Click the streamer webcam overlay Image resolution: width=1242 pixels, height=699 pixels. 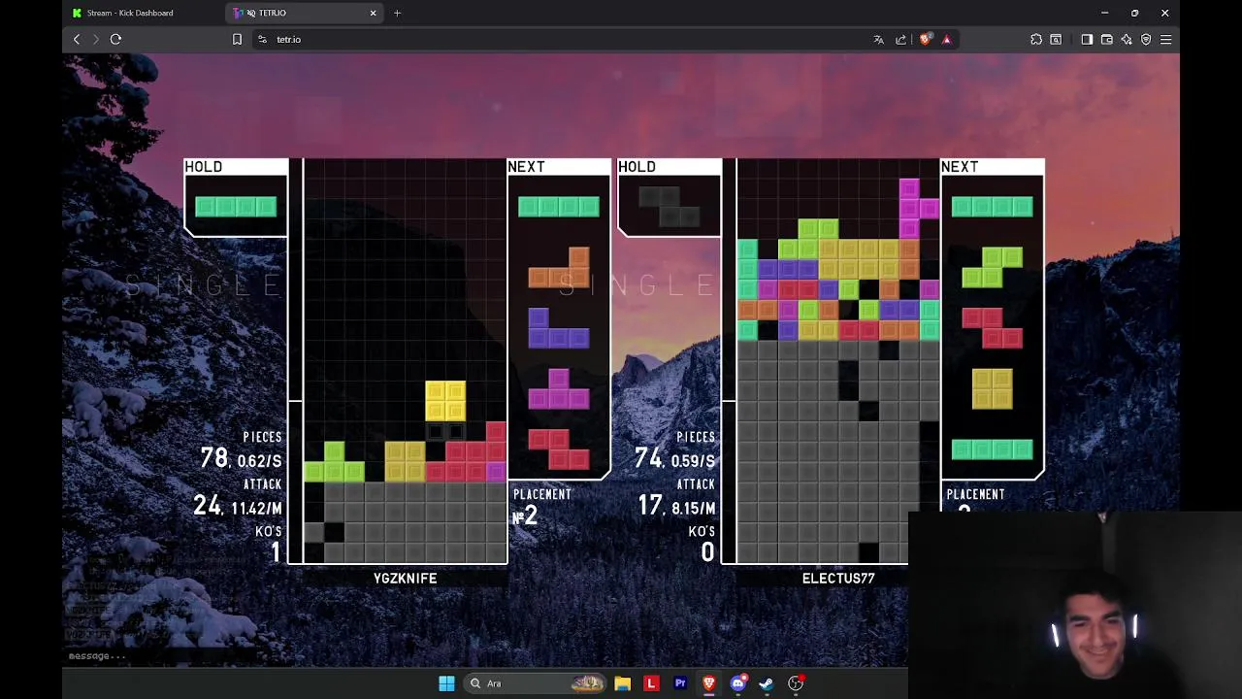point(1075,605)
